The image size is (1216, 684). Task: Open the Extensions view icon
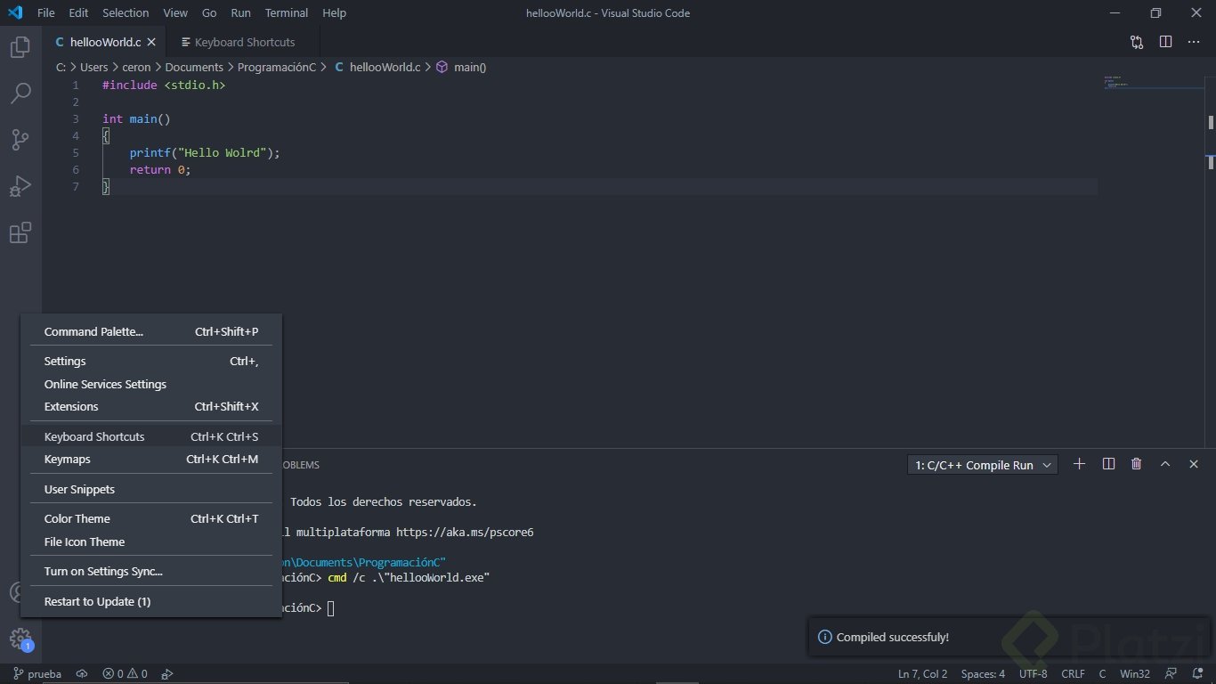[20, 233]
